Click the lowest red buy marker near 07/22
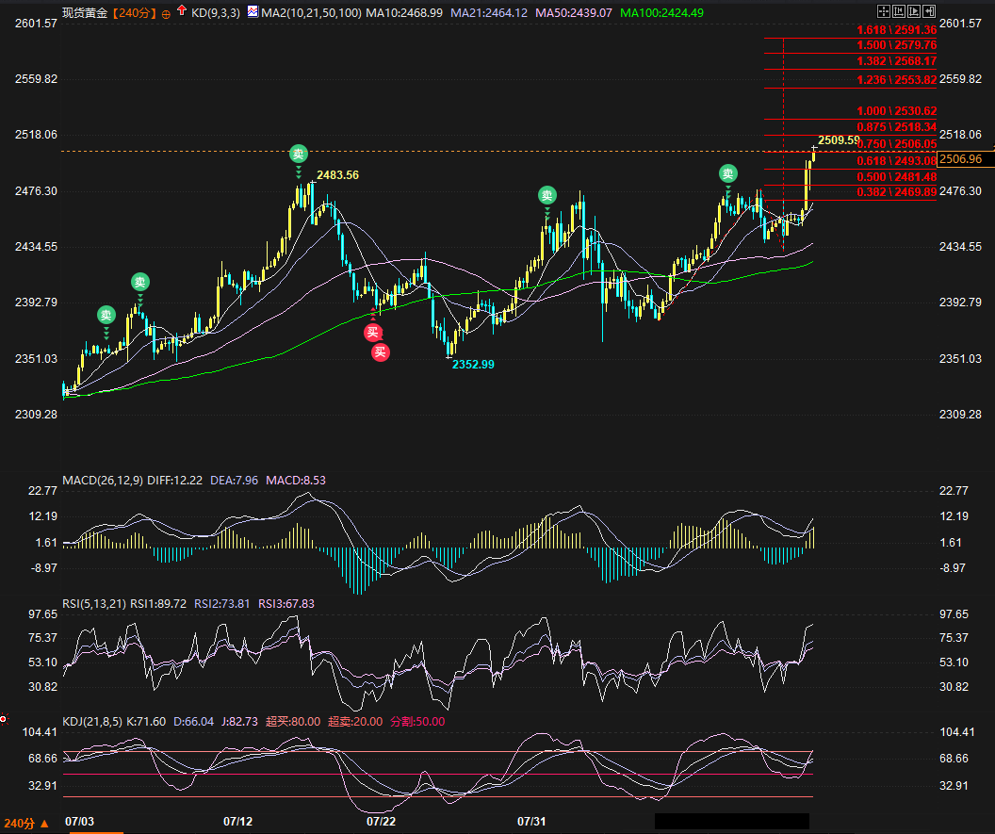 click(x=380, y=352)
